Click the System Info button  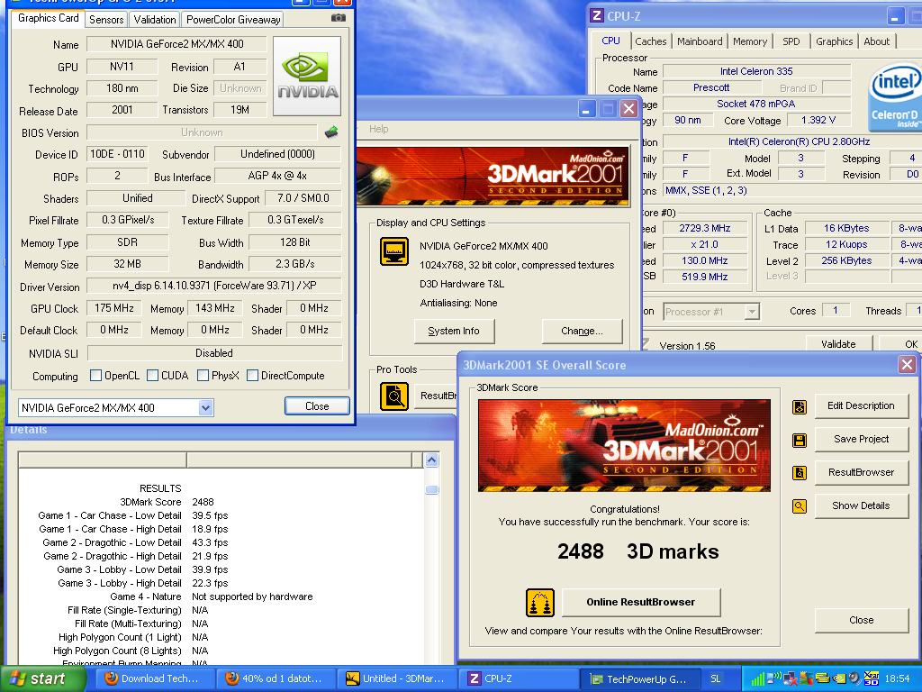pyautogui.click(x=454, y=331)
